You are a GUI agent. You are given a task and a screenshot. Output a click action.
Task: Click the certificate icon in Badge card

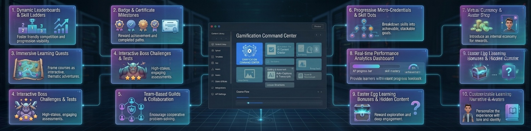(170, 26)
